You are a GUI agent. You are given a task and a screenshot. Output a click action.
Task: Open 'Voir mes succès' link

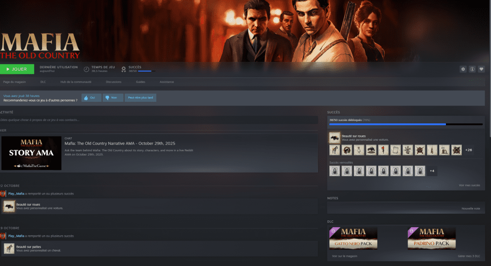pyautogui.click(x=470, y=185)
